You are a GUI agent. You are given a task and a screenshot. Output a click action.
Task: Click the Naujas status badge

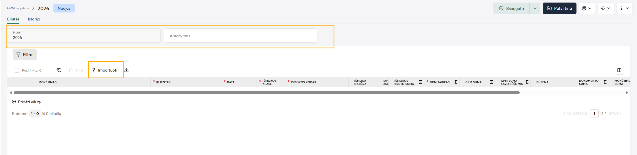pyautogui.click(x=64, y=8)
